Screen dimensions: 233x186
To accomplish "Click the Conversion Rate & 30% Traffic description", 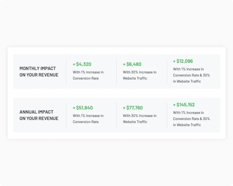I will click(191, 75).
